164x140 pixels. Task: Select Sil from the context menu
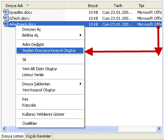[x=50, y=60]
